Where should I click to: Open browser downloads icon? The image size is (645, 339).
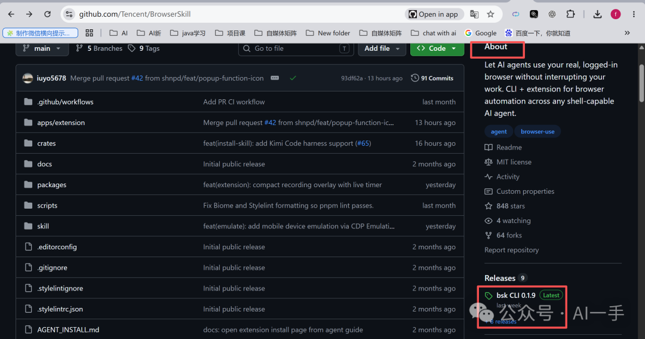point(597,14)
